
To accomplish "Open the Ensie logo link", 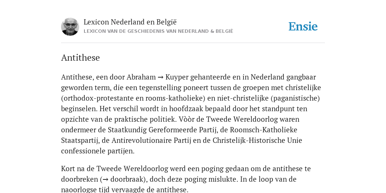I will [303, 27].
